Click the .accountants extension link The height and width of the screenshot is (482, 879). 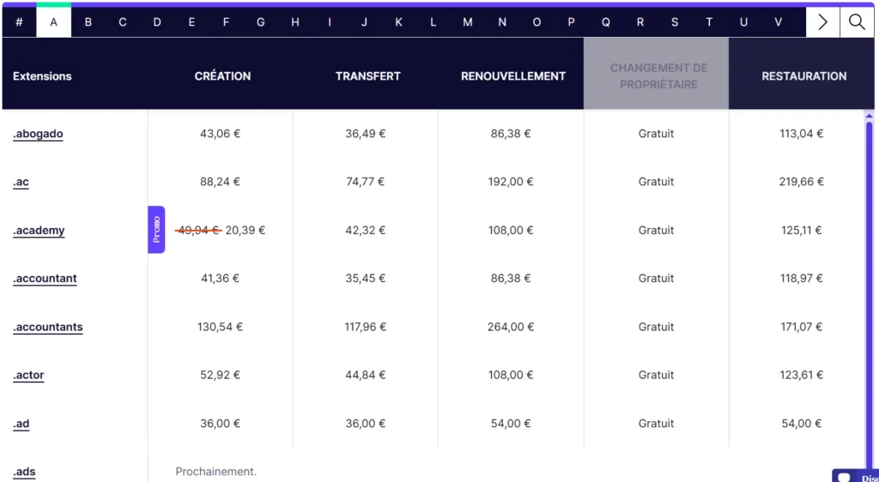pos(48,327)
